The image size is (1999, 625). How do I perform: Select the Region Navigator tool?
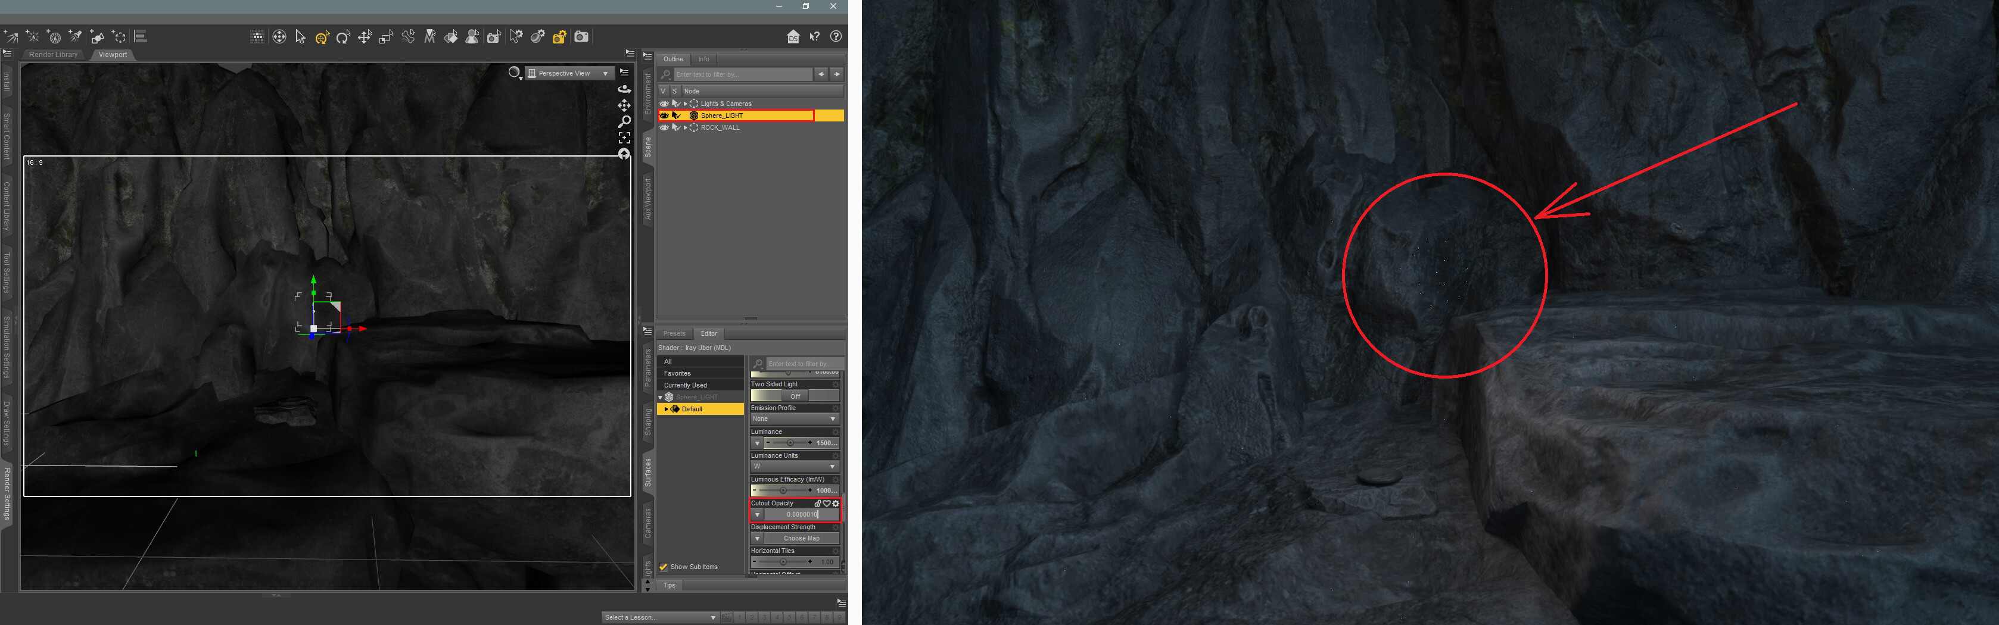click(472, 36)
